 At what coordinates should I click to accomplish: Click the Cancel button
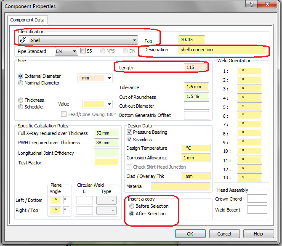pyautogui.click(x=224, y=234)
